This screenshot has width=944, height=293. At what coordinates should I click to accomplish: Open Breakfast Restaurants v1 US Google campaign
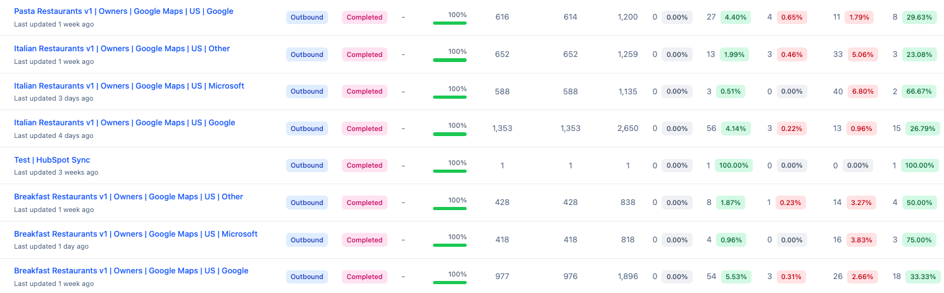pos(131,271)
